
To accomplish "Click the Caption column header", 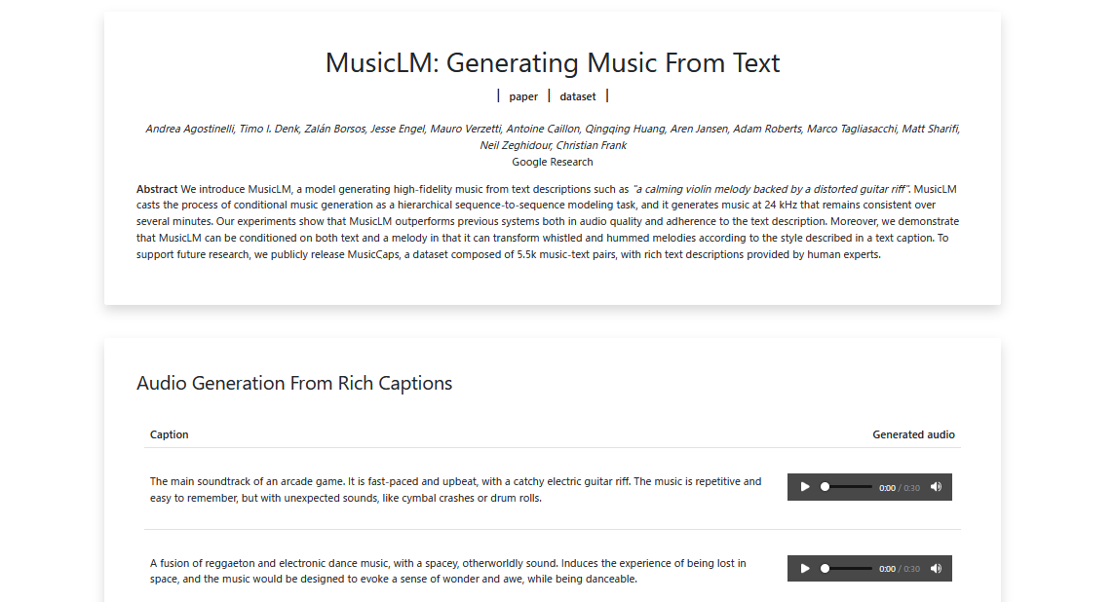I will click(170, 434).
